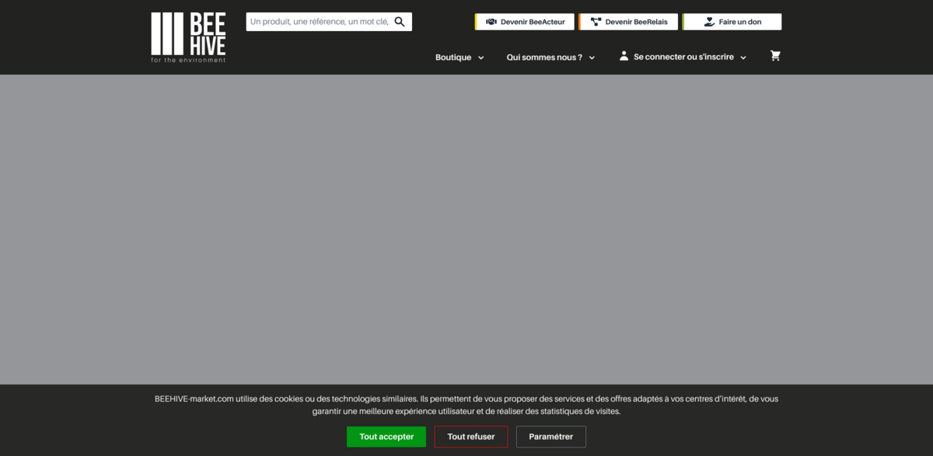Expand the chevron next to Se connecter
The height and width of the screenshot is (456, 933).
point(743,57)
